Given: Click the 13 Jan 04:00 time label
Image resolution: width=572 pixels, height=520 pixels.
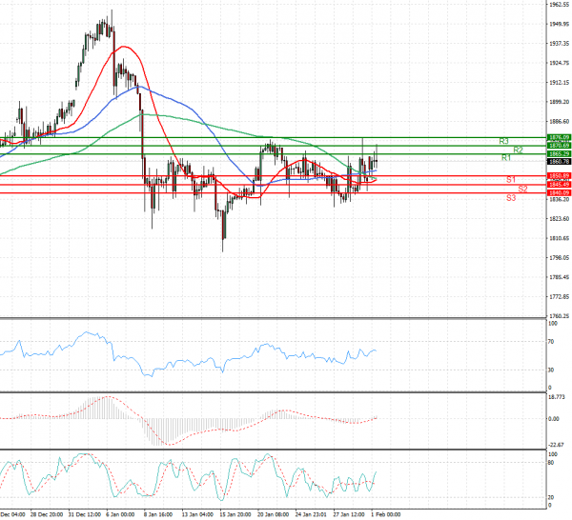Looking at the screenshot, I should coord(197,514).
